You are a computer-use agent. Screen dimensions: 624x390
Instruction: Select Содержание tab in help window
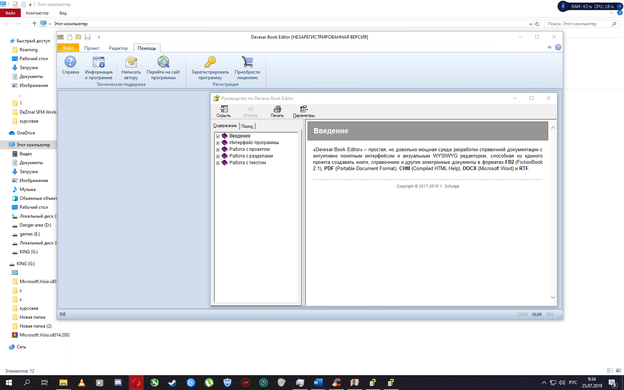click(225, 126)
